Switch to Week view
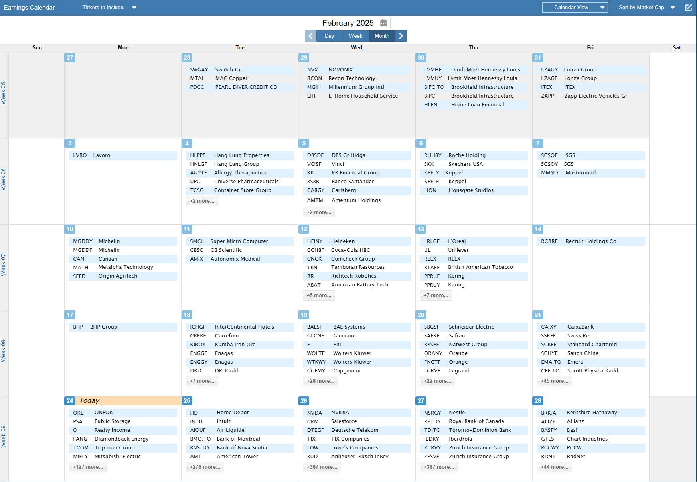Screen dimensions: 697x482 click(355, 36)
